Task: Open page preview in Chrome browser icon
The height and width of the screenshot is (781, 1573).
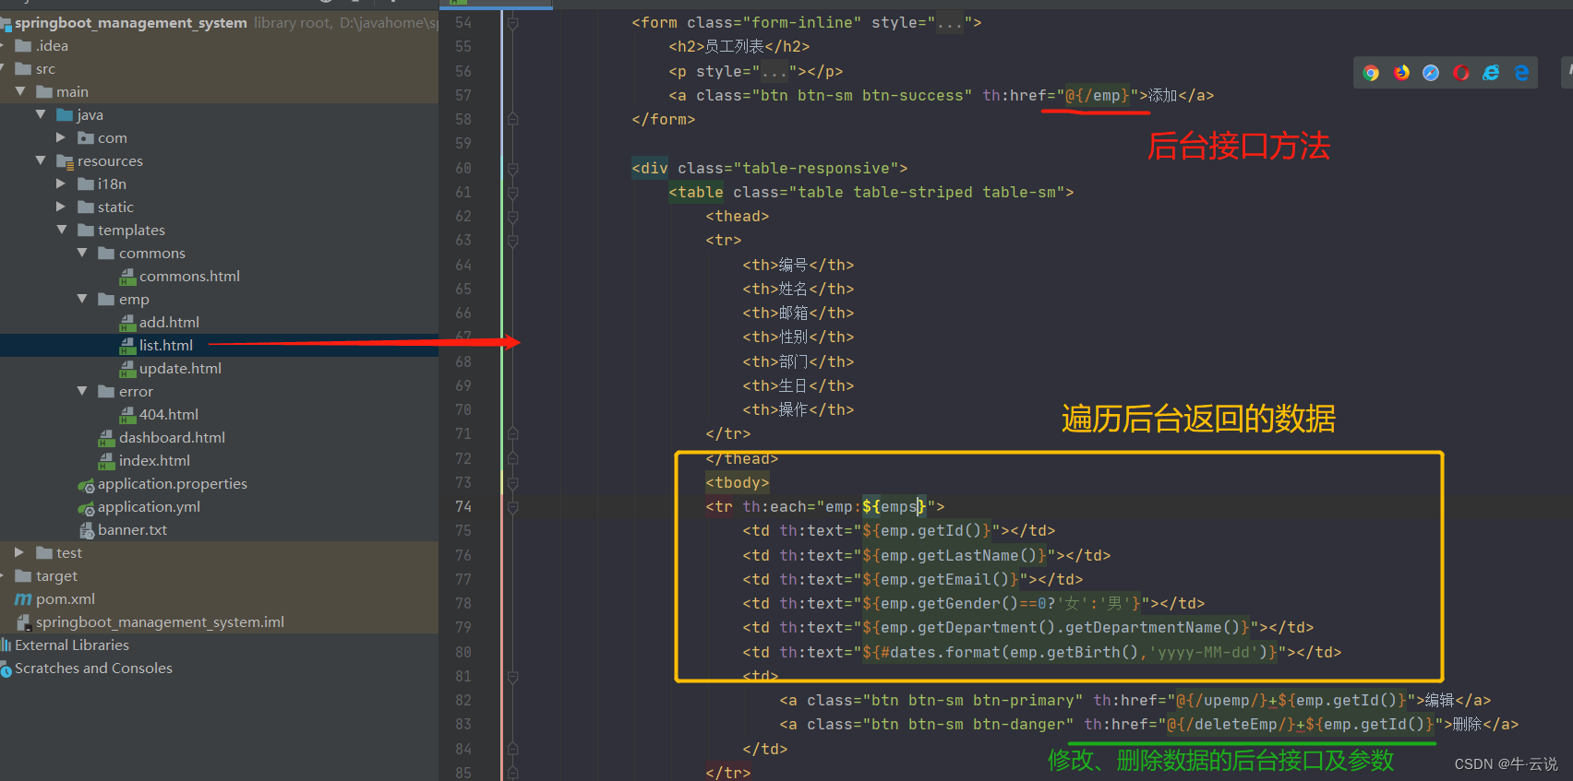Action: coord(1371,73)
